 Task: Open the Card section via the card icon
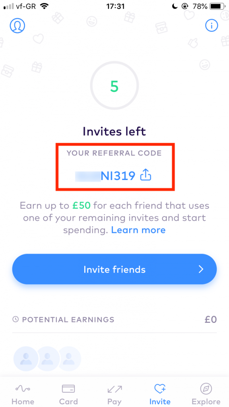68,389
